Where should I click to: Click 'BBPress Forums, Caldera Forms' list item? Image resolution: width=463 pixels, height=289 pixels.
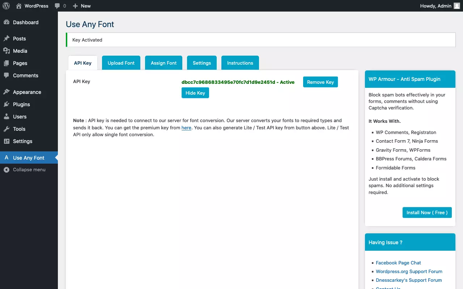pos(411,159)
